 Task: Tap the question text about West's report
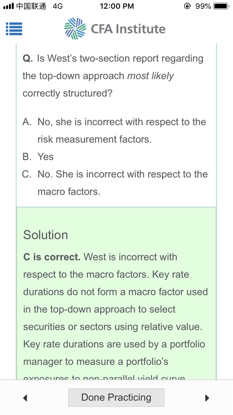pyautogui.click(x=113, y=76)
